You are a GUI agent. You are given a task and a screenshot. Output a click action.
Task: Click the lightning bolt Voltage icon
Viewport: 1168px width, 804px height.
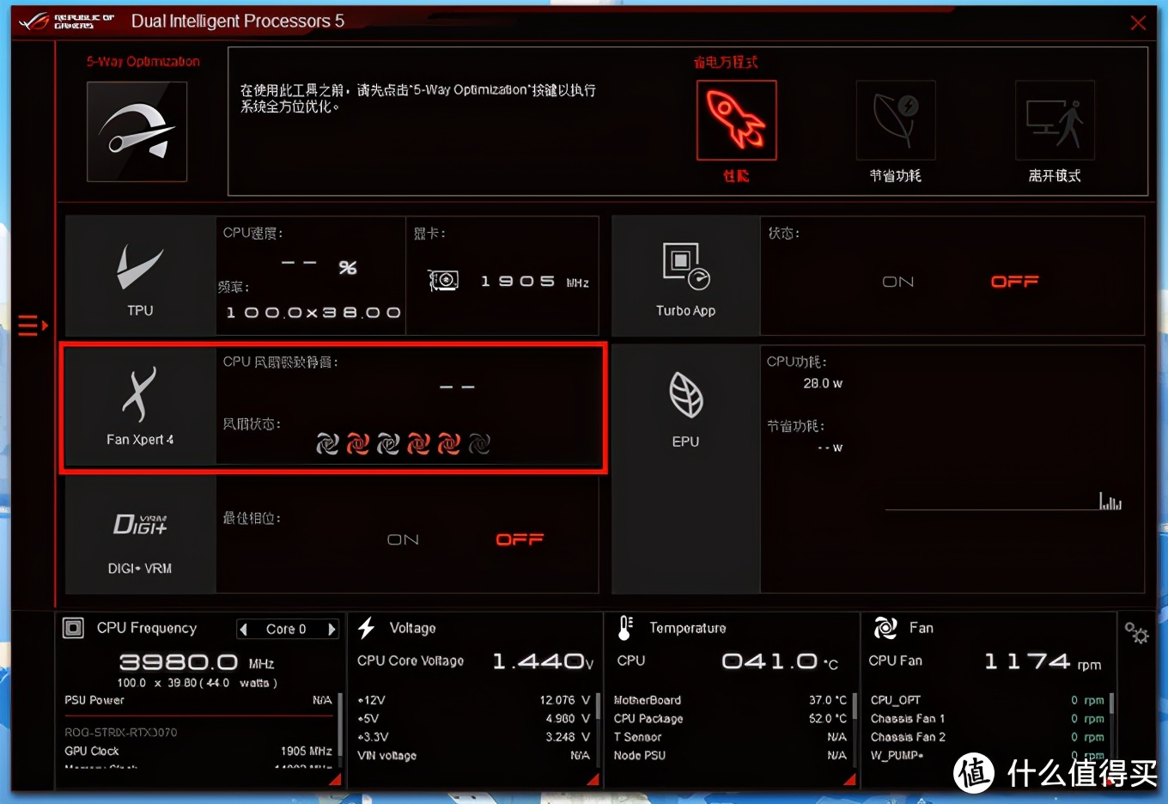point(367,628)
